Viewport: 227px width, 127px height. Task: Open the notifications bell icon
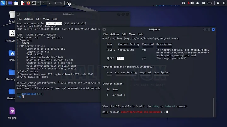tap(197, 3)
